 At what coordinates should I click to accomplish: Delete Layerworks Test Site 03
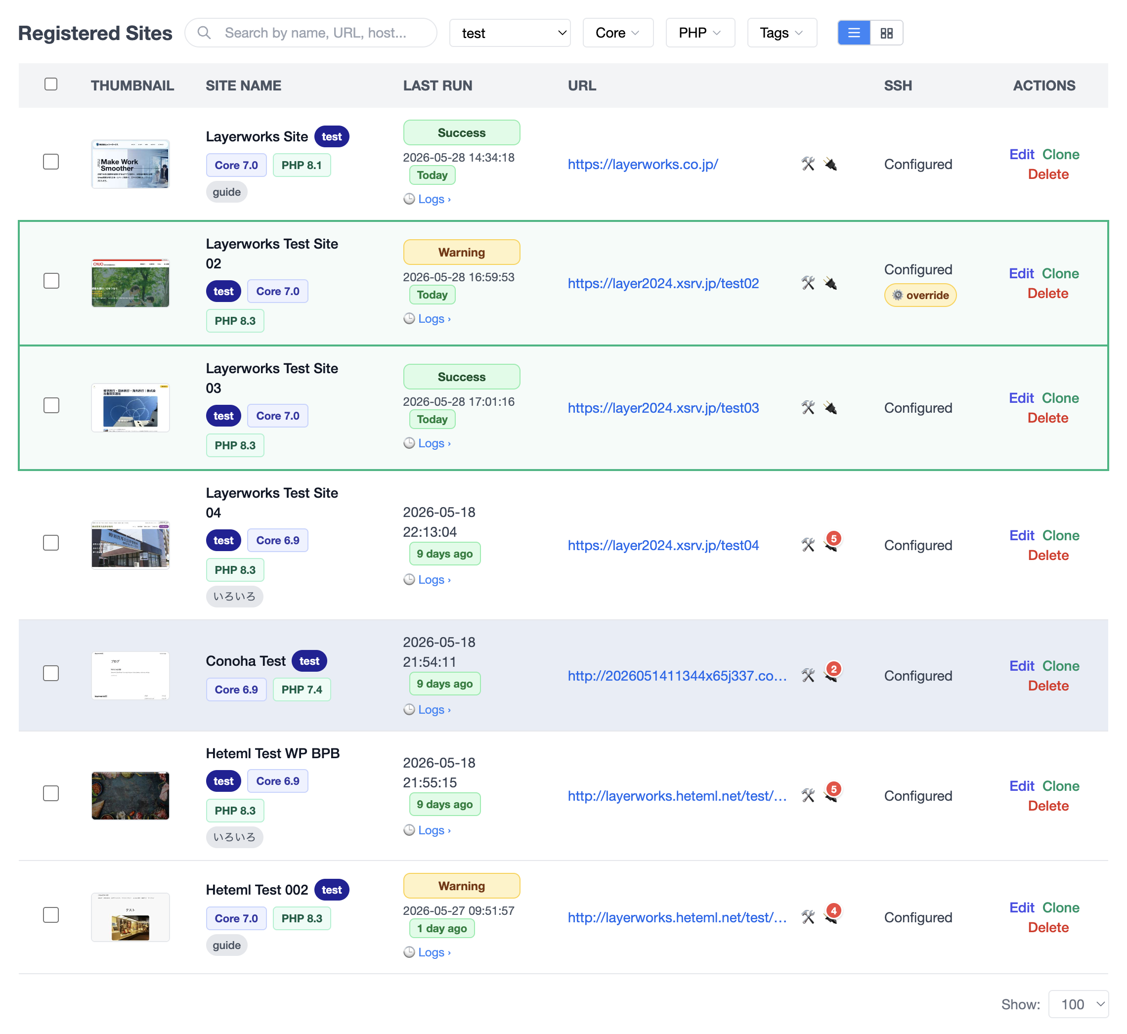click(1047, 418)
